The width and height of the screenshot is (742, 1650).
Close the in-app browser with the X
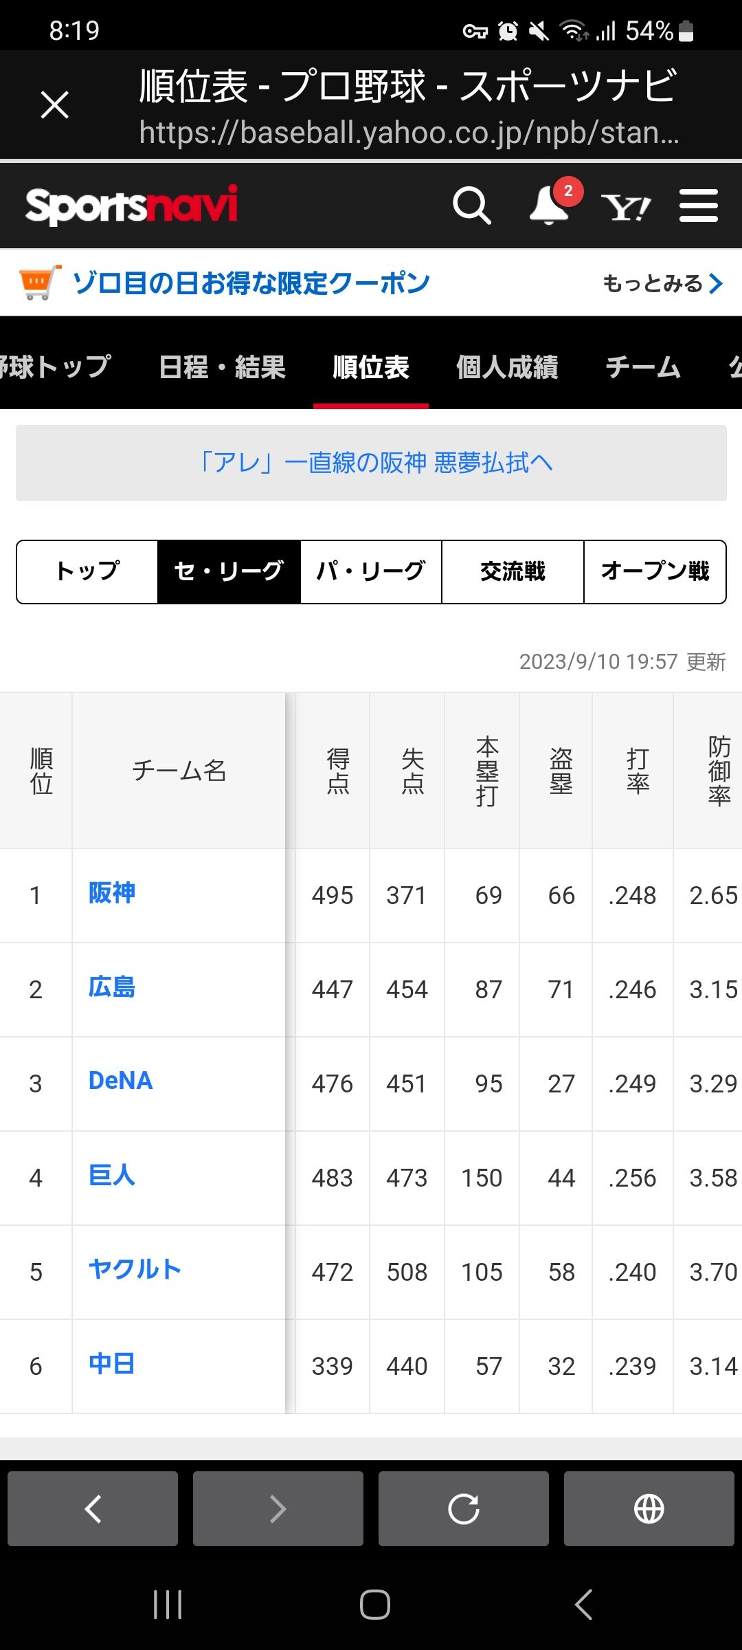pyautogui.click(x=55, y=105)
